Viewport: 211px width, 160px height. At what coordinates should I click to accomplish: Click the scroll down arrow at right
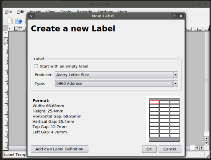(x=207, y=143)
